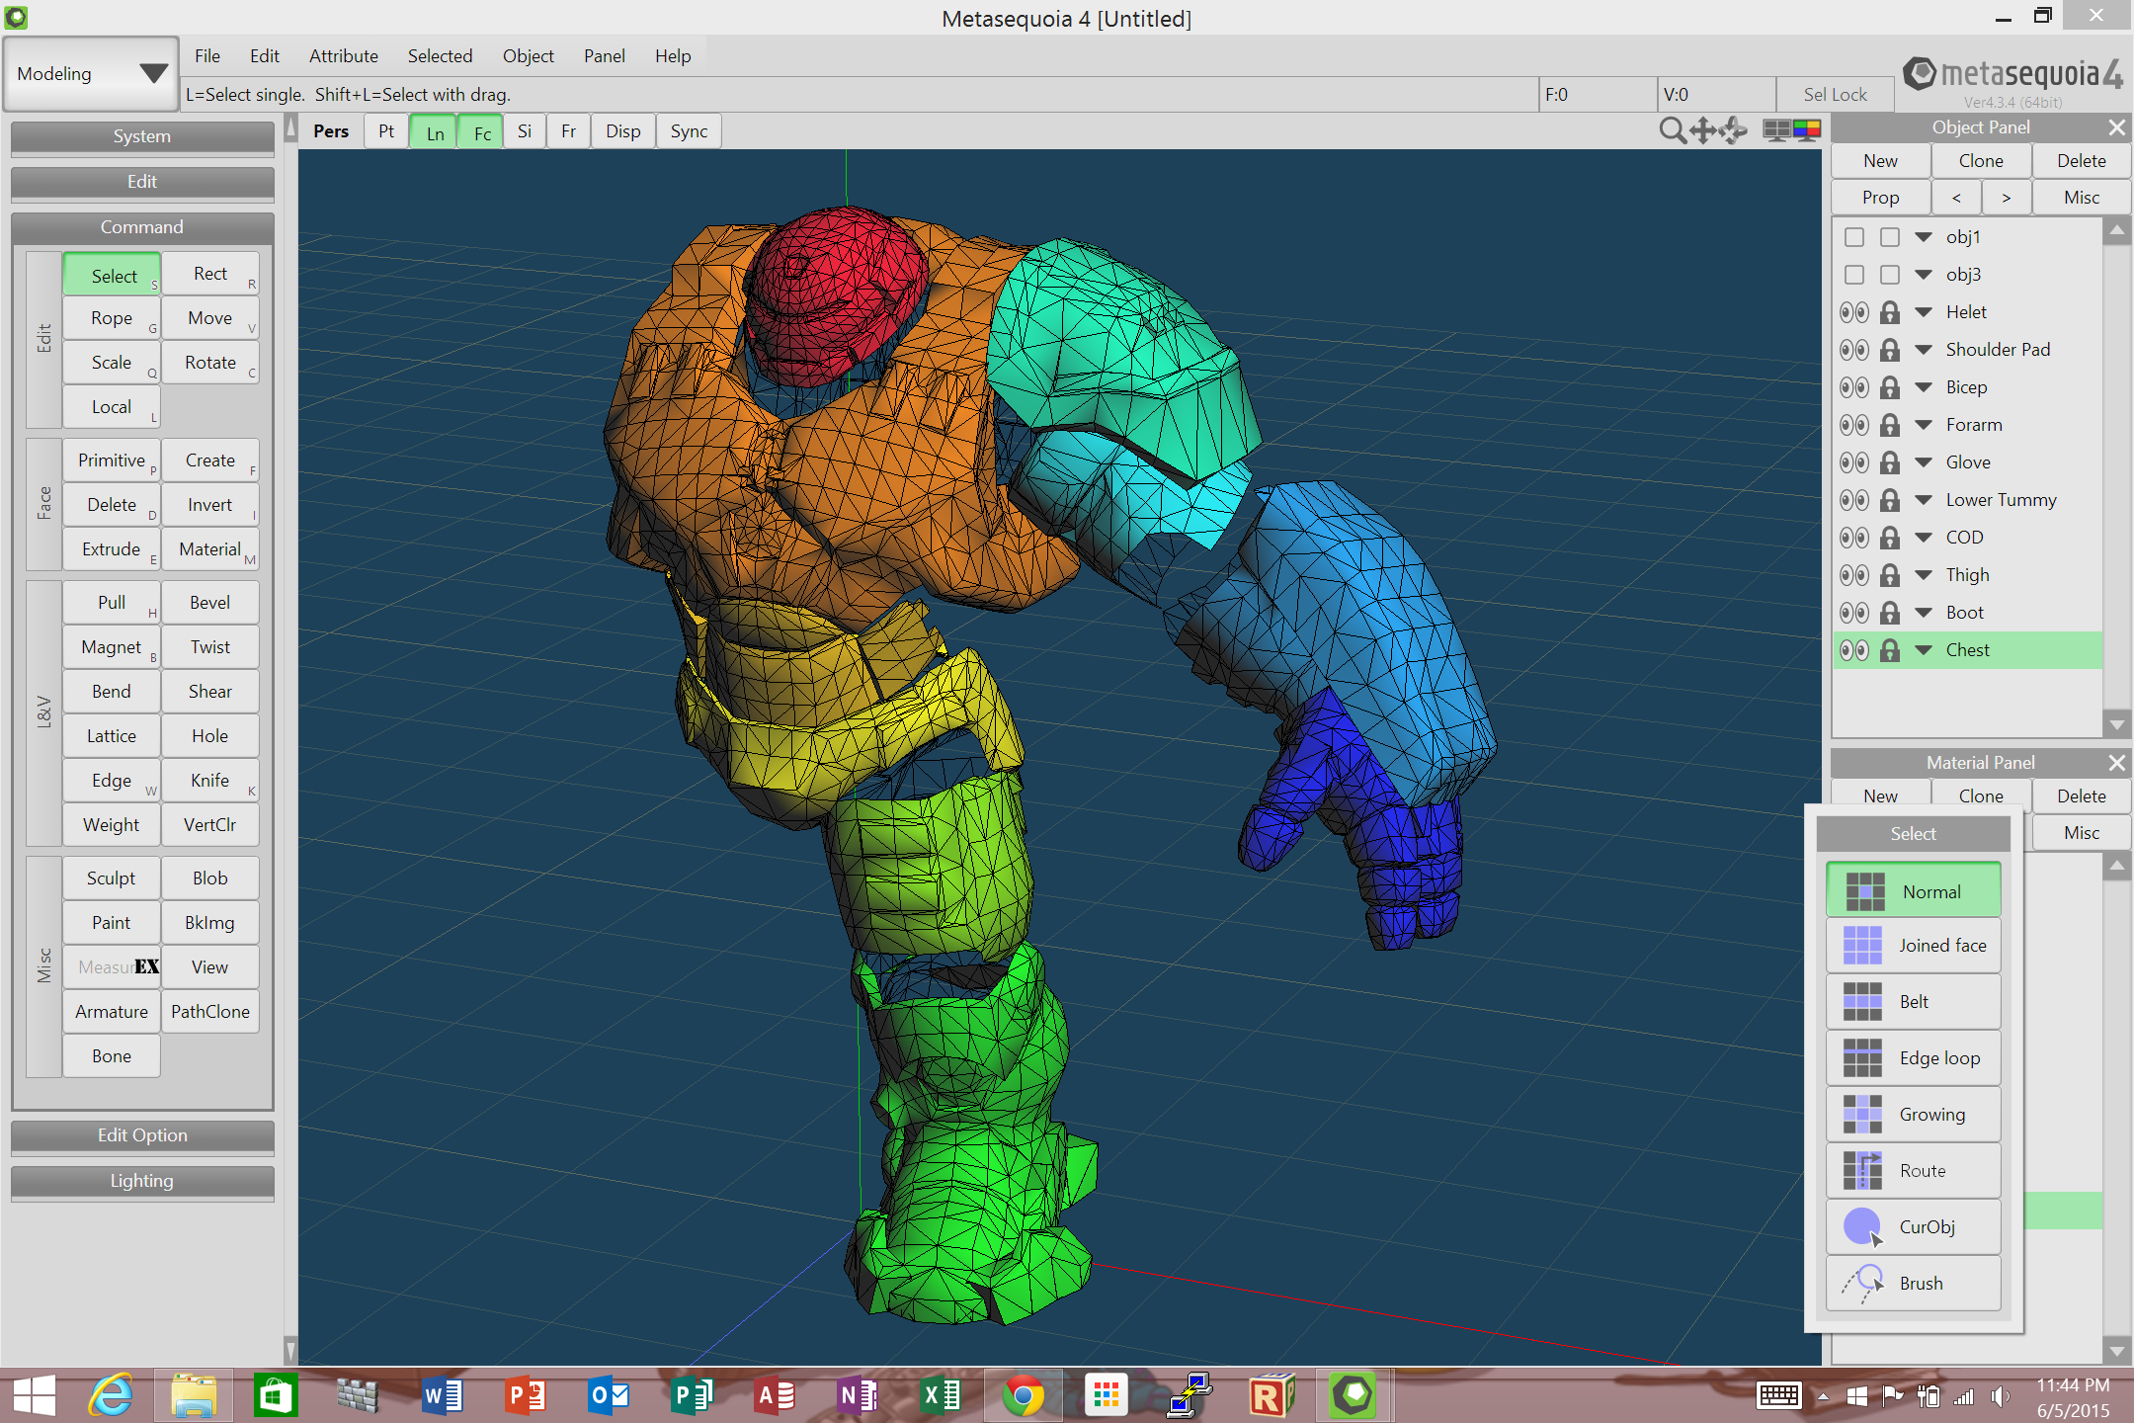Image resolution: width=2134 pixels, height=1423 pixels.
Task: Expand the Lighting panel
Action: pyautogui.click(x=142, y=1181)
